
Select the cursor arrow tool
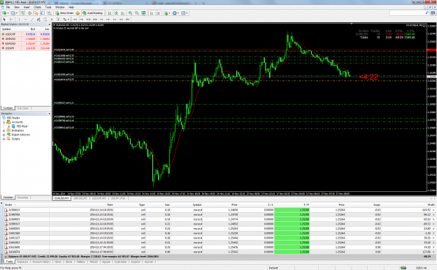click(4, 20)
